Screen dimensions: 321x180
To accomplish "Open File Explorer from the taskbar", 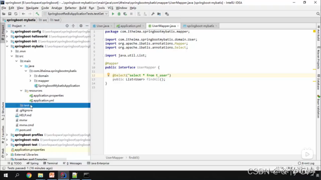I will click(40, 175).
